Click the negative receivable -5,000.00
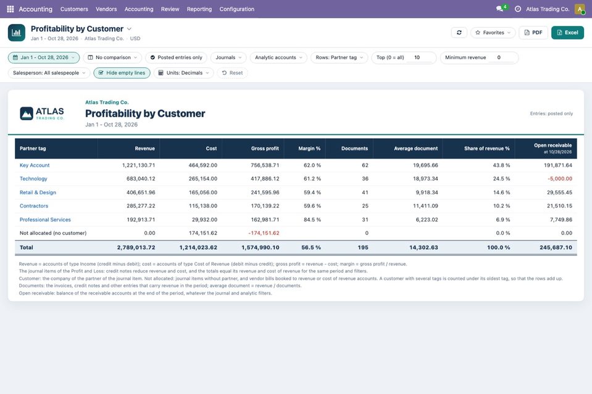The image size is (592, 394). [x=559, y=179]
